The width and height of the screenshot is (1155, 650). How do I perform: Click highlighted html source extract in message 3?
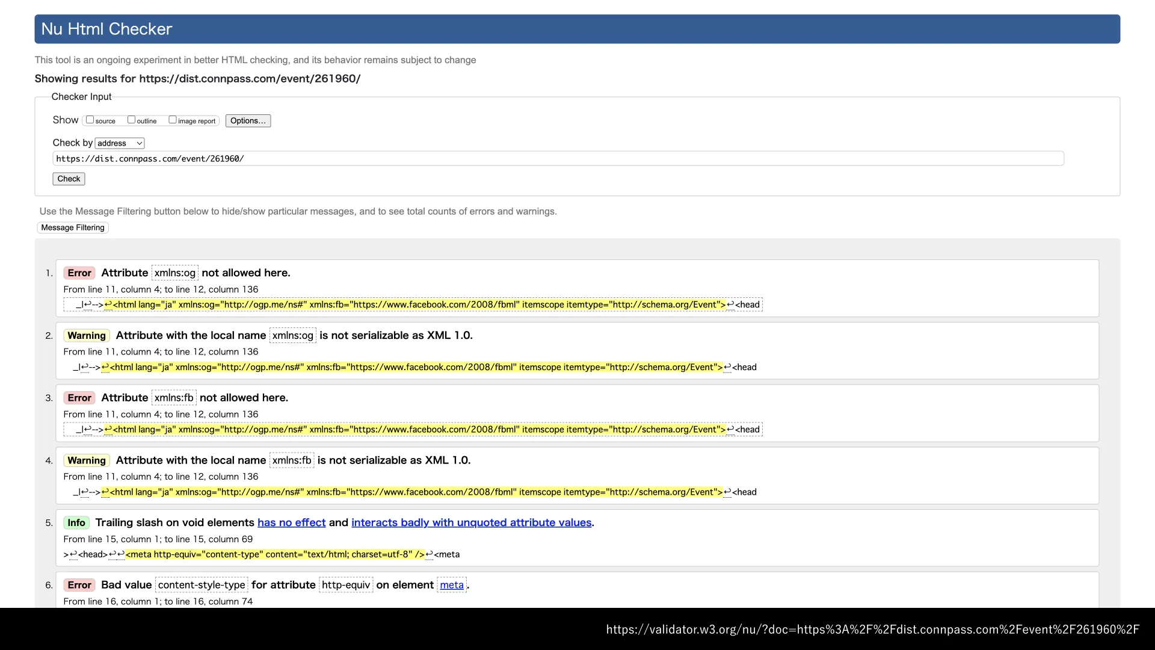tap(415, 430)
